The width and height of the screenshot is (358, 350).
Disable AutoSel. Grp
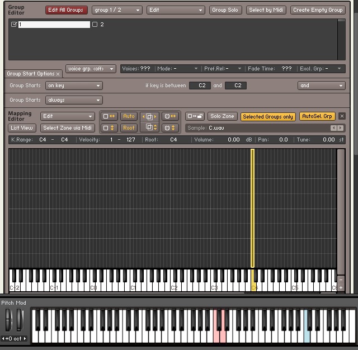[x=317, y=116]
